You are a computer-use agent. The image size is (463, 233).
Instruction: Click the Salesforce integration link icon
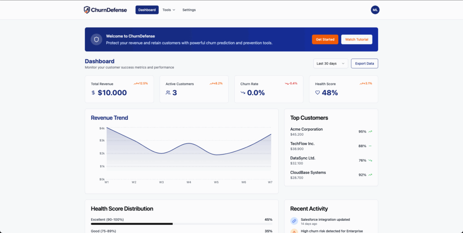294,221
